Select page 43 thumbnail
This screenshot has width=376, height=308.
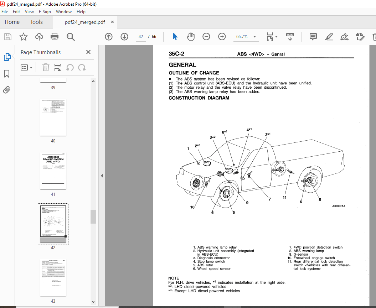click(x=53, y=278)
